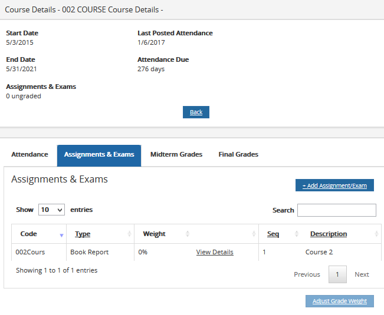Go to the Final Grades tab

(x=238, y=155)
